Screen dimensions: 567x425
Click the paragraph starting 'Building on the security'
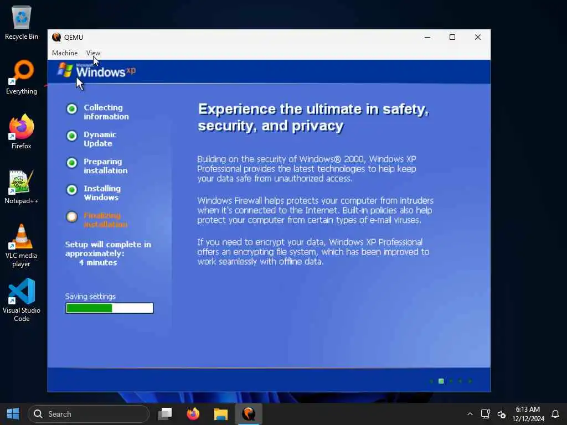(x=307, y=169)
